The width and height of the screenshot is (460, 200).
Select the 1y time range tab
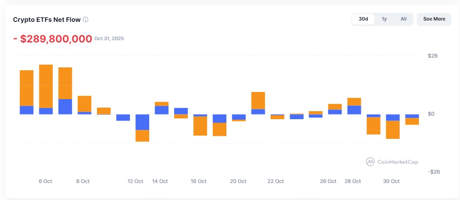click(384, 19)
